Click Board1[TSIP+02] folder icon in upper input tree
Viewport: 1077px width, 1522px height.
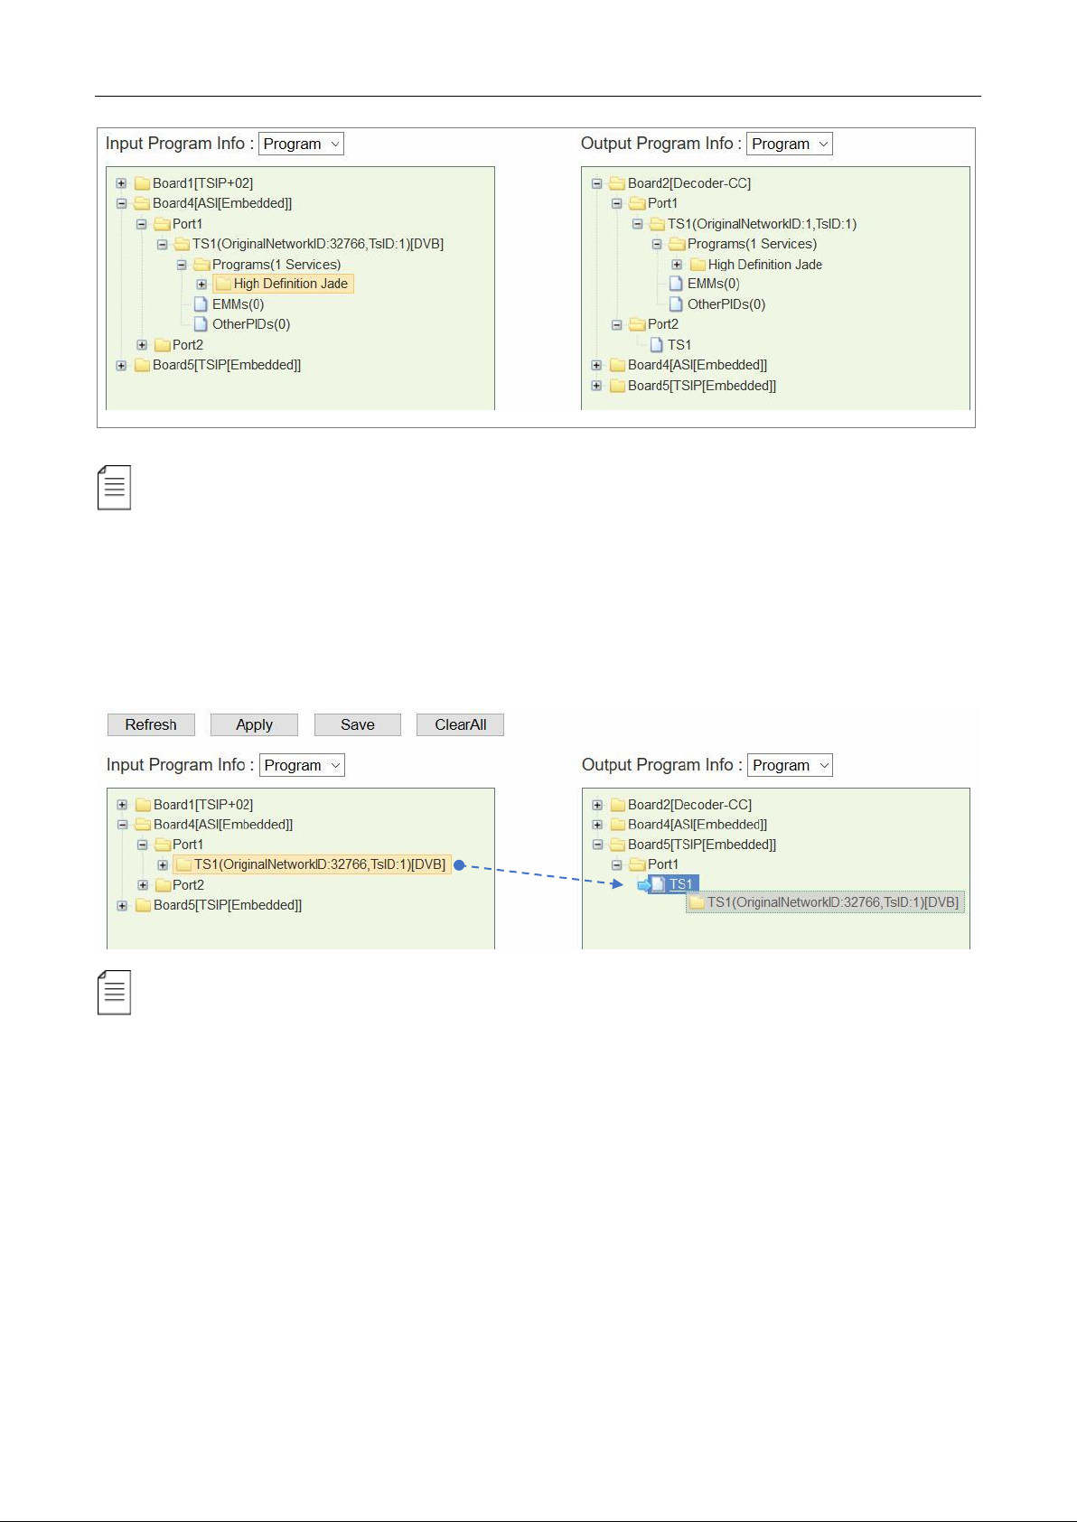click(x=142, y=183)
